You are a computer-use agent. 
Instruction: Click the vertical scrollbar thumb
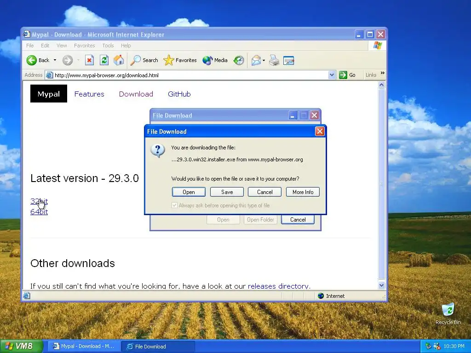(381, 184)
